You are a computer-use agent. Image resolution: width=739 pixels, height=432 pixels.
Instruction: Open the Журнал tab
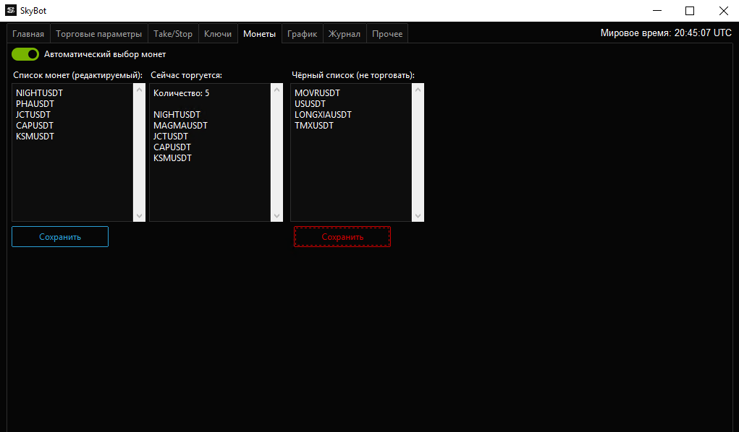coord(345,34)
